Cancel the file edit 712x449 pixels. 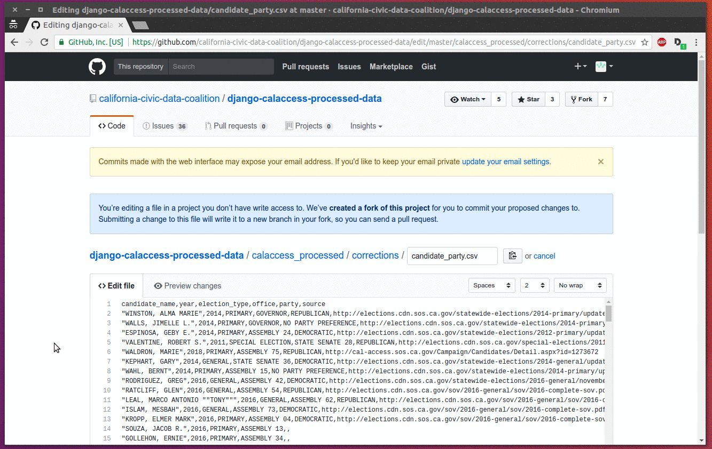point(544,256)
